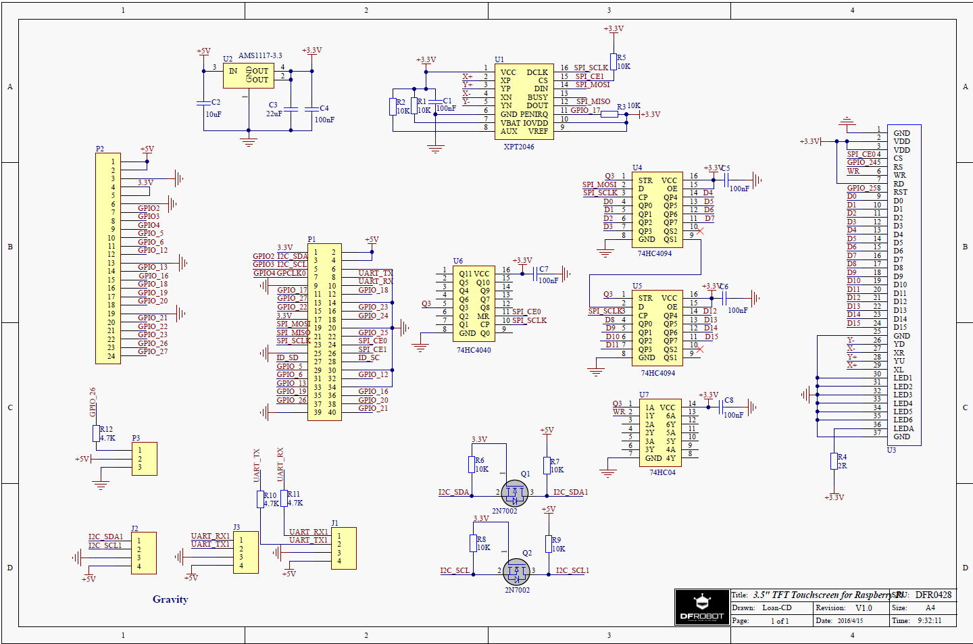Click the 'A4' size value
This screenshot has width=973, height=644.
coord(930,608)
